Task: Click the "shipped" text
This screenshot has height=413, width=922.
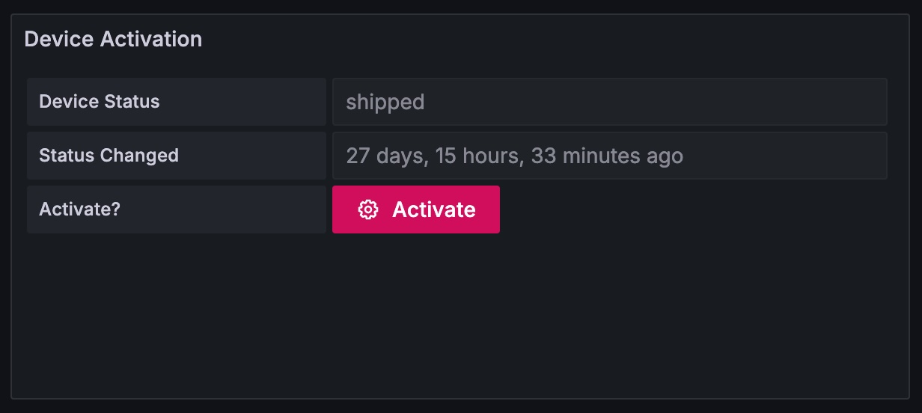Action: [x=385, y=102]
